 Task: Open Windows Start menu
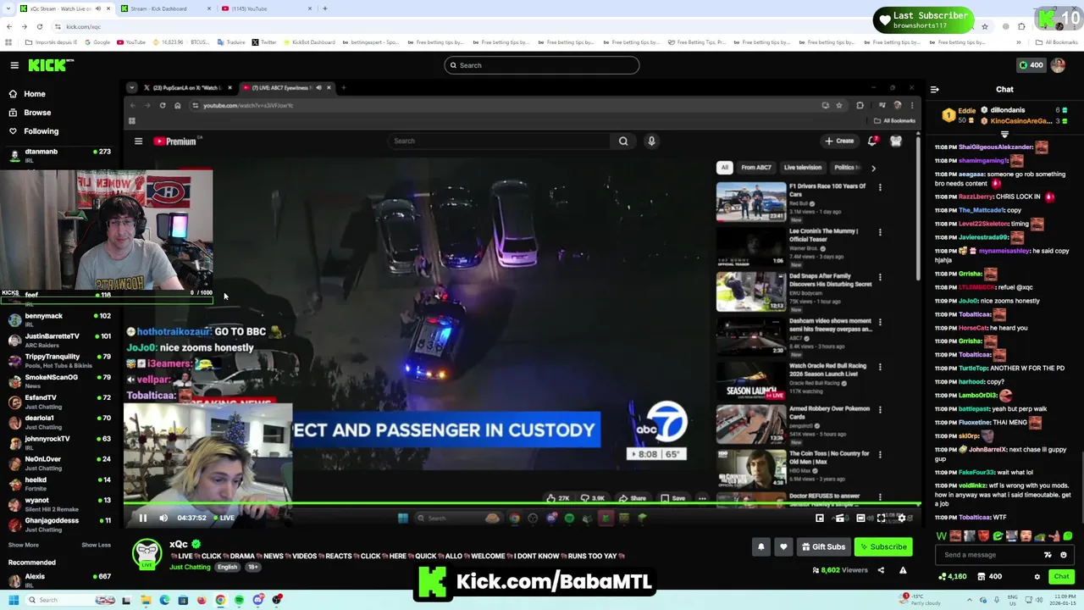(14, 600)
